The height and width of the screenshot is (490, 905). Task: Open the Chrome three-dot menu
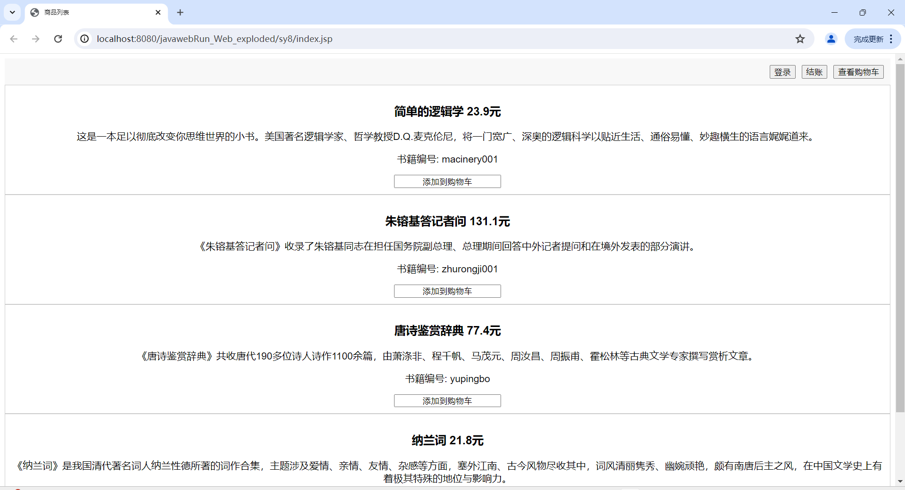(x=891, y=39)
